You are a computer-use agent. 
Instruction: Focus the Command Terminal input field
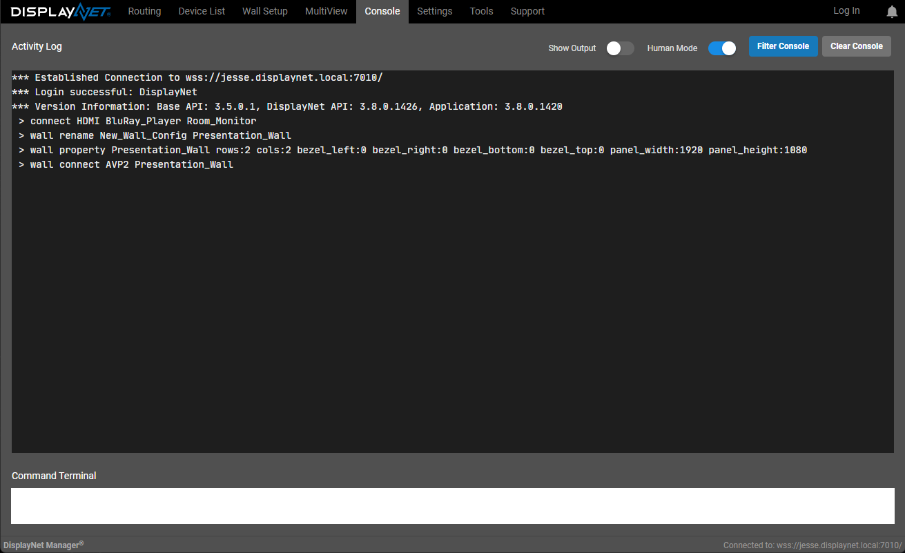tap(453, 506)
